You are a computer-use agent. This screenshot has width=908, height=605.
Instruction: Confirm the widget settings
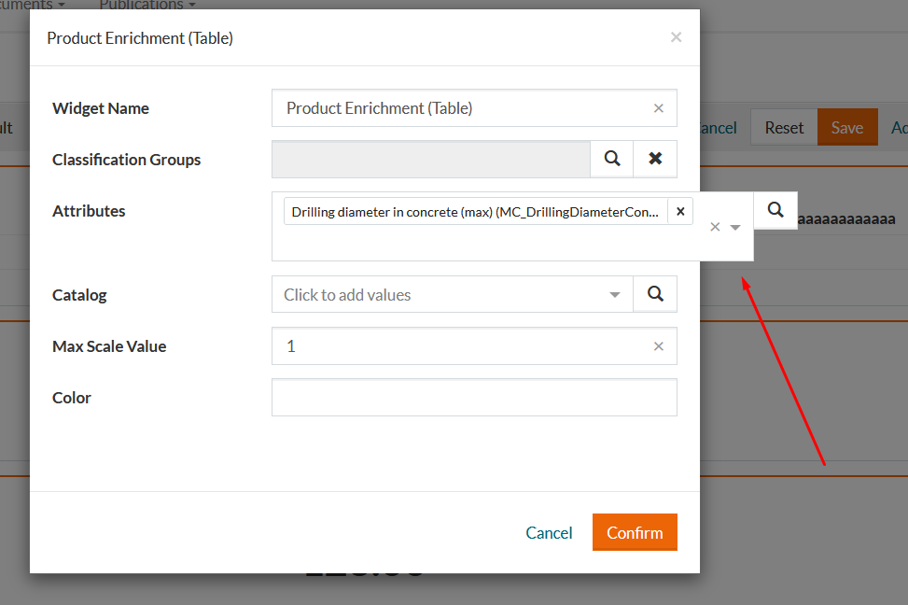[635, 532]
